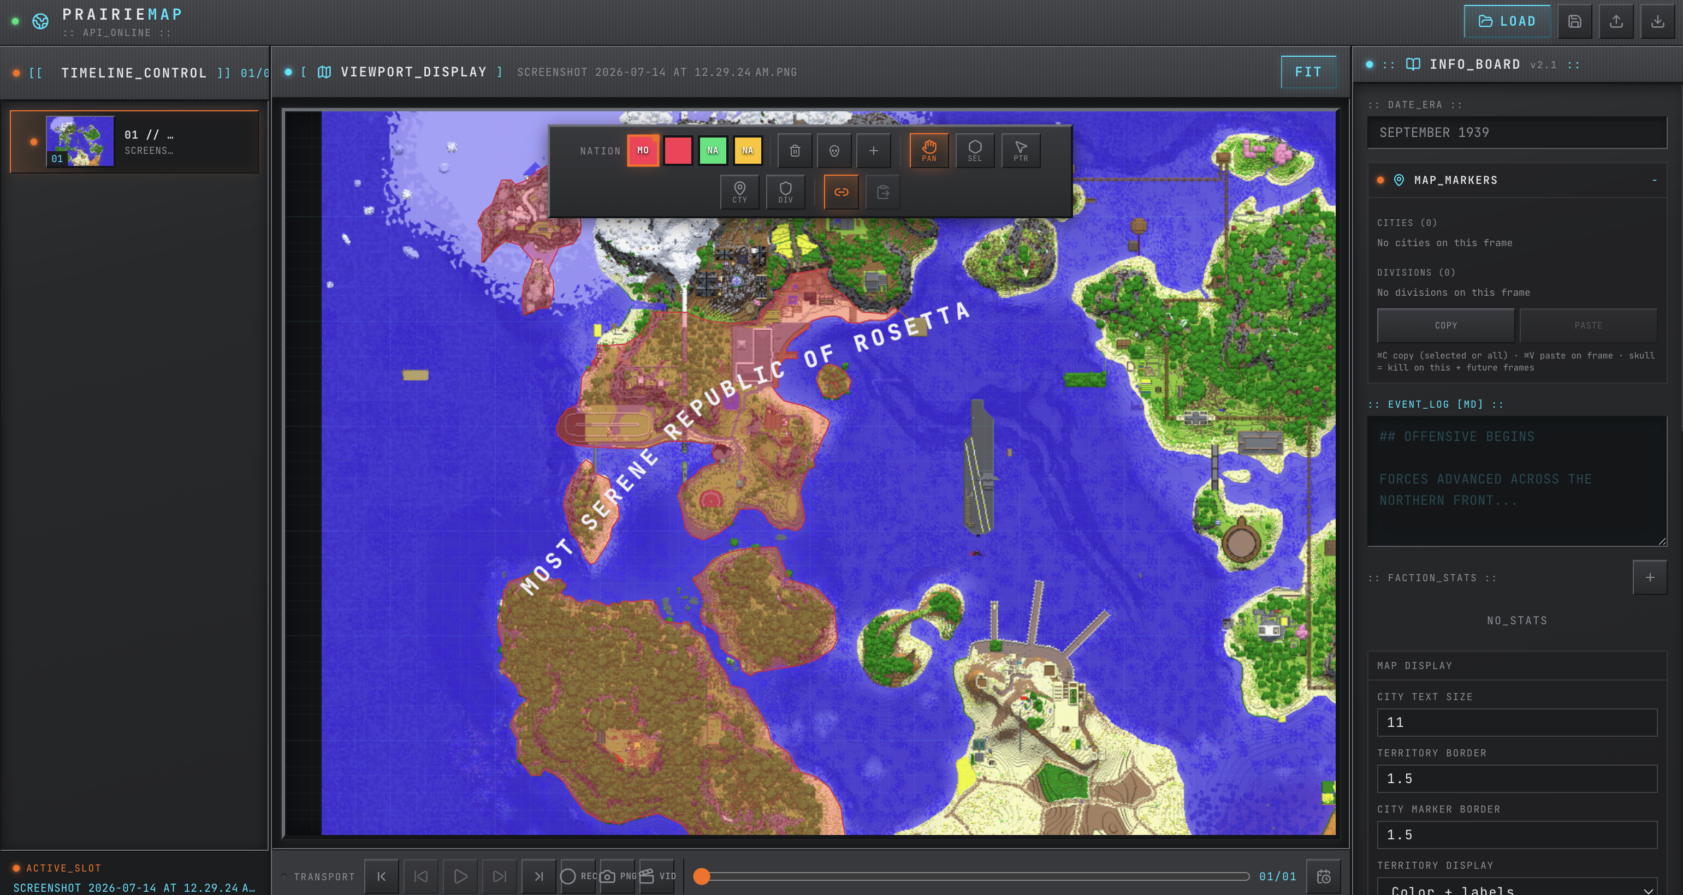Click the 01/01 frame counter

coord(1277,876)
